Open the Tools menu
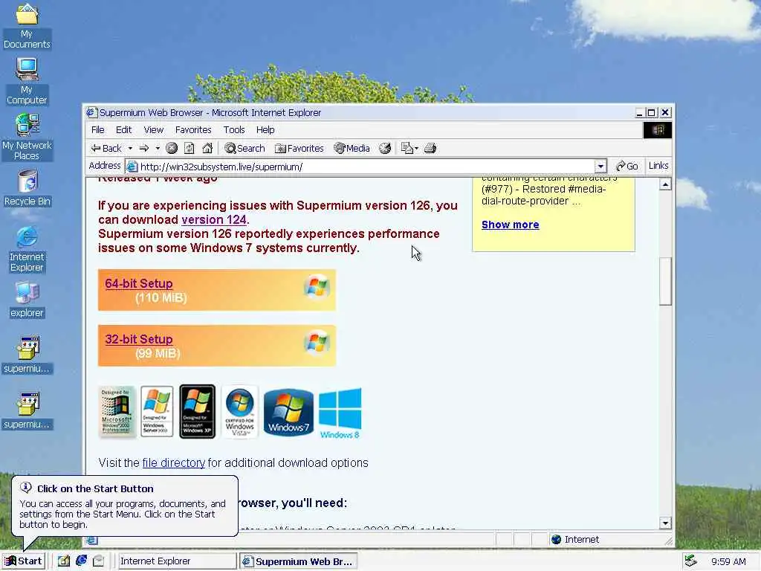 click(x=234, y=130)
